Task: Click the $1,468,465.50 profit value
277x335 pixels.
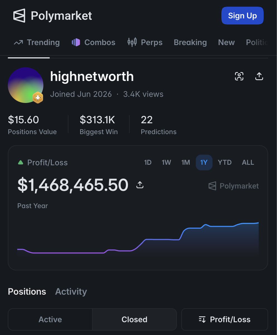Action: tap(73, 185)
